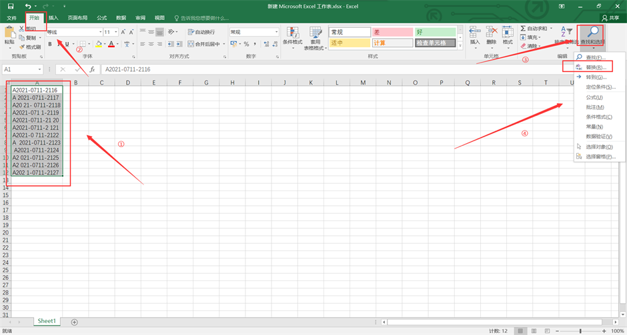The width and height of the screenshot is (627, 335).
Task: Click the Insert function fx icon
Action: (92, 69)
